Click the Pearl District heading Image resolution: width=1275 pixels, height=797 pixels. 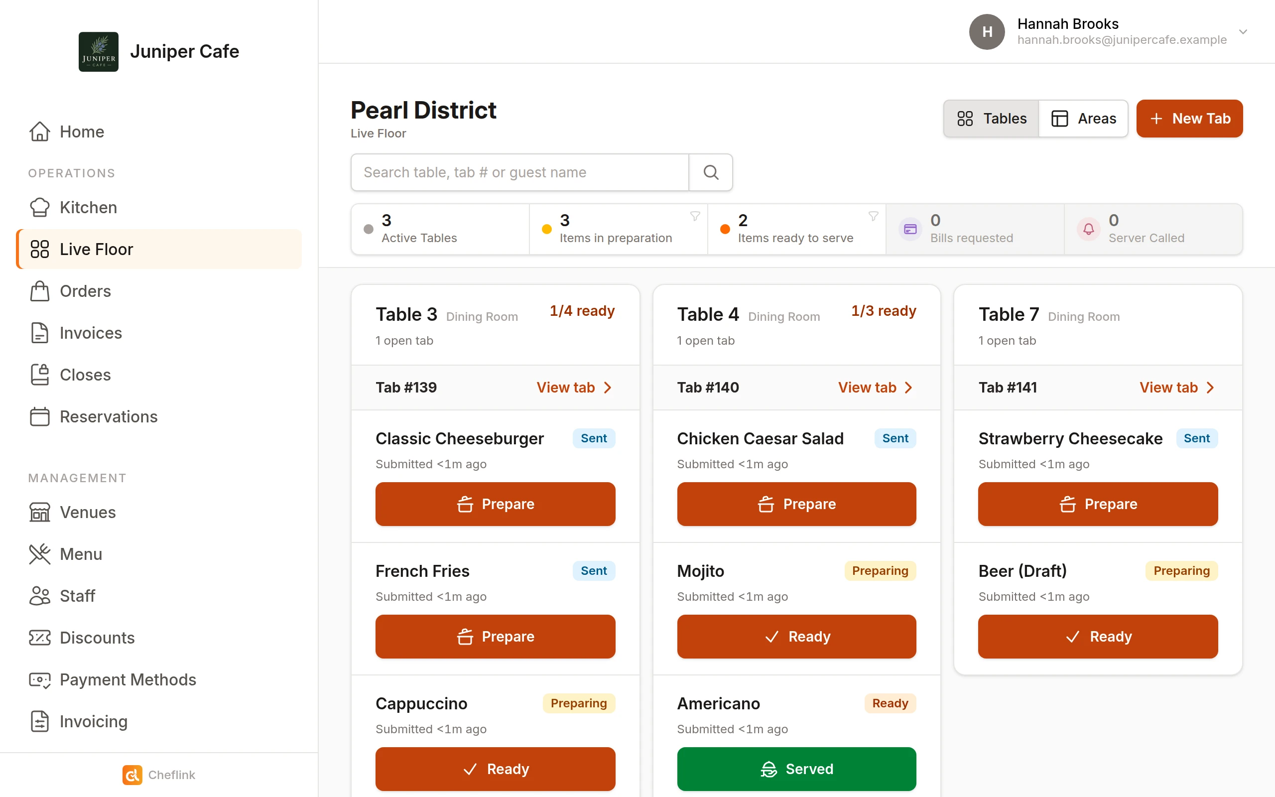[x=423, y=110]
